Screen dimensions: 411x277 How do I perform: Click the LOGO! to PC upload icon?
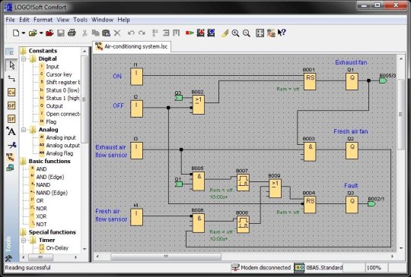coord(211,33)
